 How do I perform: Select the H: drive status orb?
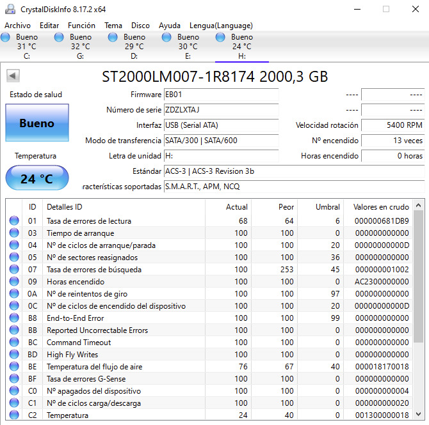(220, 37)
